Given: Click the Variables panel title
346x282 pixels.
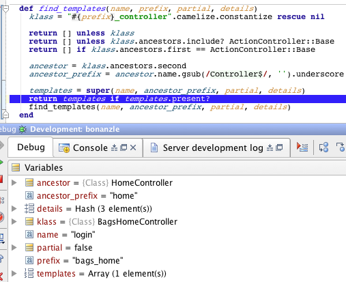Looking at the screenshot, I should tap(44, 168).
